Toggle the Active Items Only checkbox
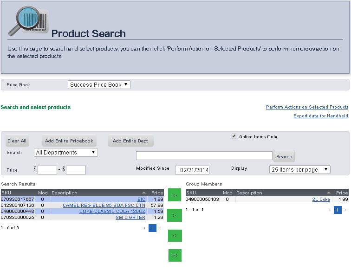 coord(234,136)
